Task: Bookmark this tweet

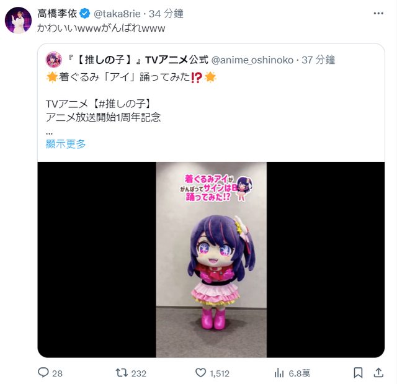Action: click(358, 373)
